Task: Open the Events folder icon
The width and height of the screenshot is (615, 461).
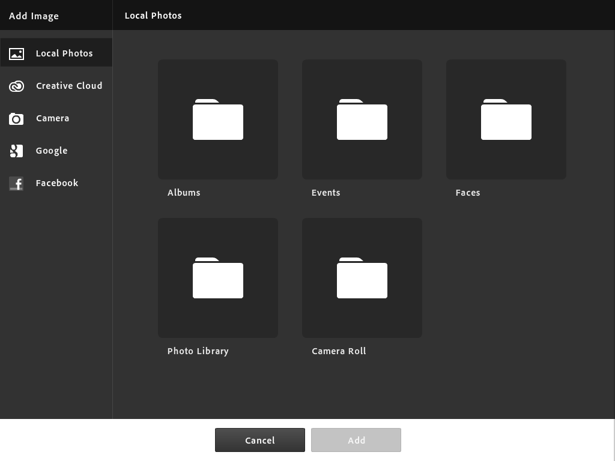Action: pyautogui.click(x=362, y=119)
